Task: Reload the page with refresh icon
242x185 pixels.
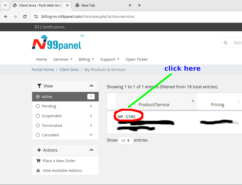Action: tap(25, 17)
